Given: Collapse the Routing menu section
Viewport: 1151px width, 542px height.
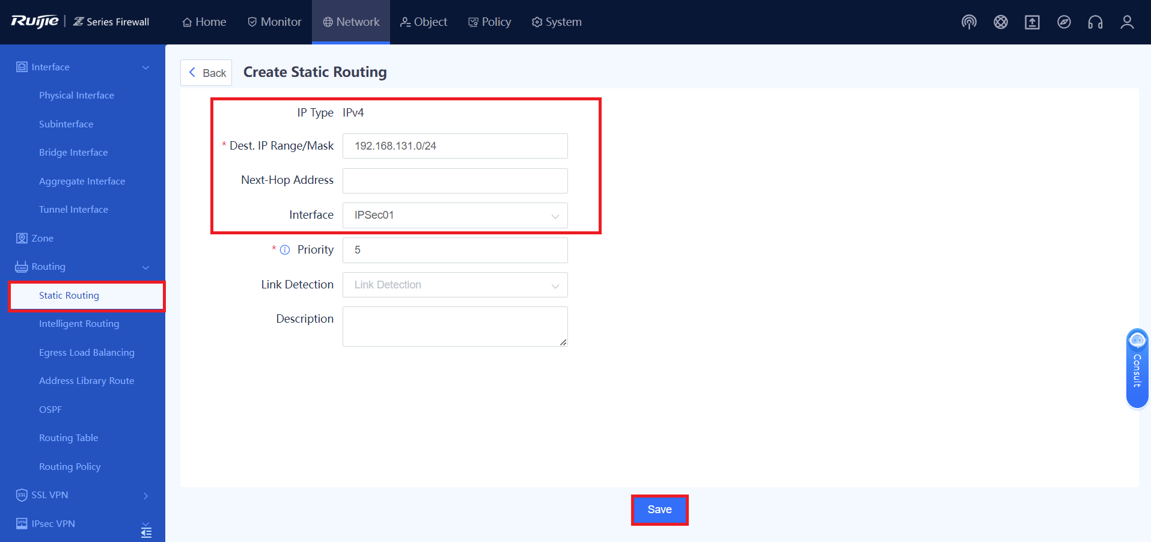Looking at the screenshot, I should coord(145,267).
